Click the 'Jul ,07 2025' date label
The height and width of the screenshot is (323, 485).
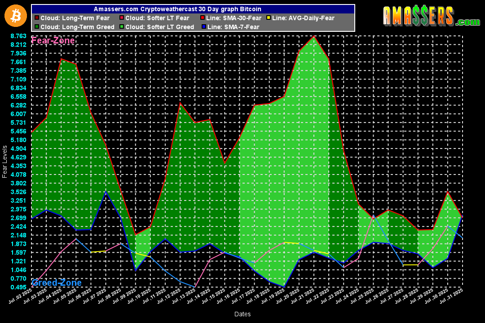click(95, 296)
